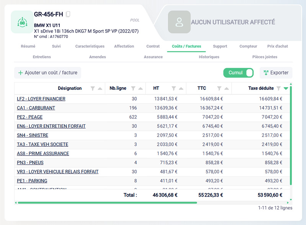The image size is (306, 225).
Task: Open the TTC column filter icon
Action: pos(219,88)
